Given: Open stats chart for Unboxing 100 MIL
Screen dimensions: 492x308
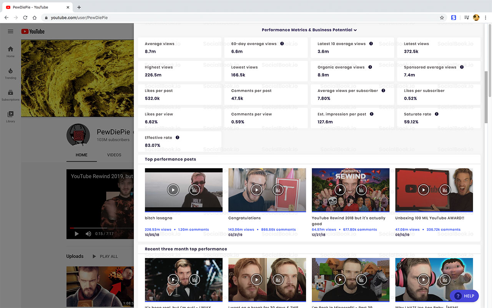Looking at the screenshot, I should pos(445,189).
